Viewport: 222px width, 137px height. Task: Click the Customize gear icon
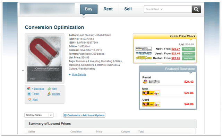65,115
